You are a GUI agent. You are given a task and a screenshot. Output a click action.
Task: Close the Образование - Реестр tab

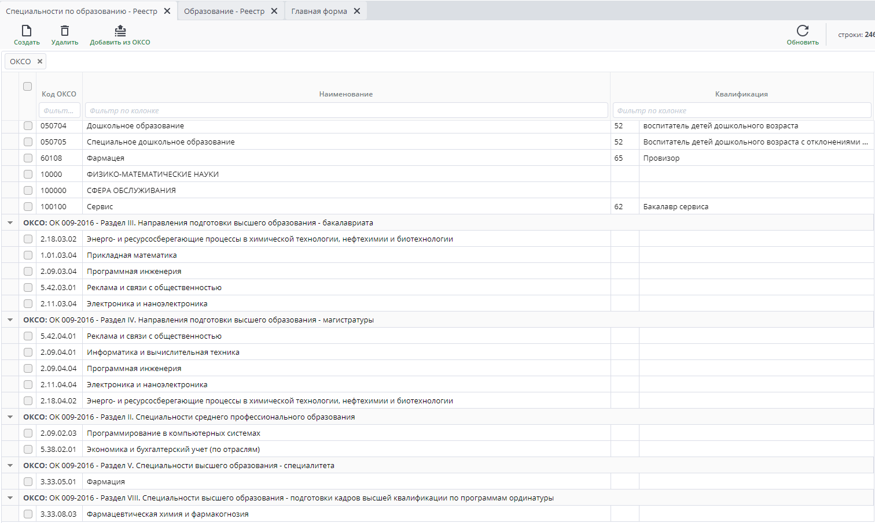point(274,11)
